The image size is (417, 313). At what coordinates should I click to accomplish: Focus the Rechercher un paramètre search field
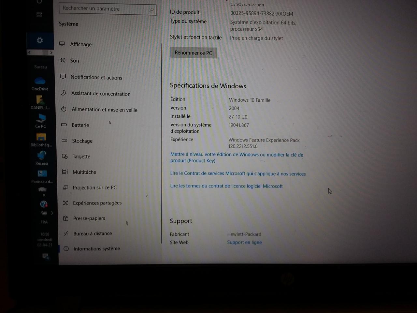coord(108,9)
